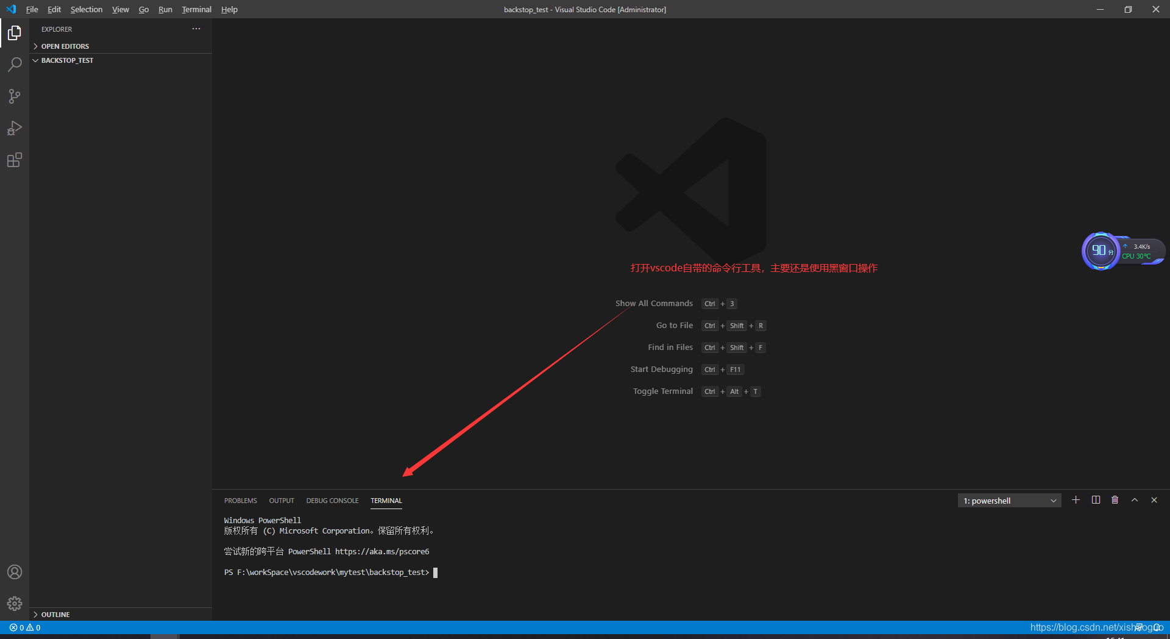Screen dimensions: 1170x639
Task: Expand the OPEN EDITORS section
Action: pos(121,46)
